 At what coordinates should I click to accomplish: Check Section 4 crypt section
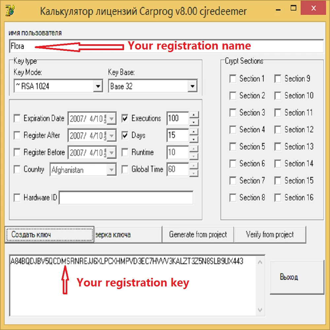[233, 130]
